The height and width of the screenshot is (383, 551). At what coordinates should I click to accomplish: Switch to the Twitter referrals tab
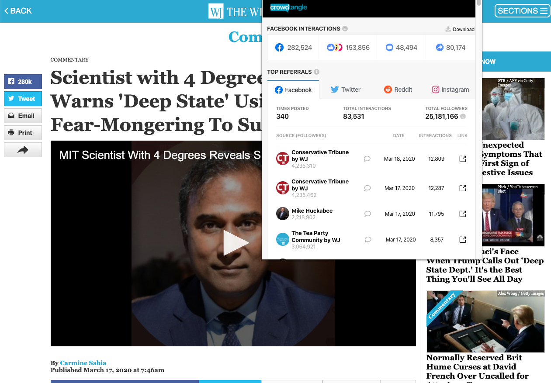point(345,90)
